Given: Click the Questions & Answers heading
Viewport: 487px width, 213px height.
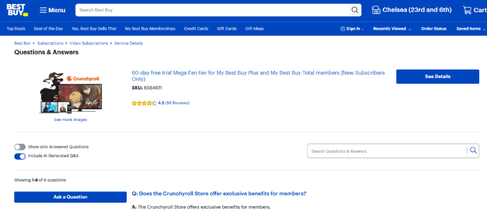Looking at the screenshot, I should (x=46, y=52).
